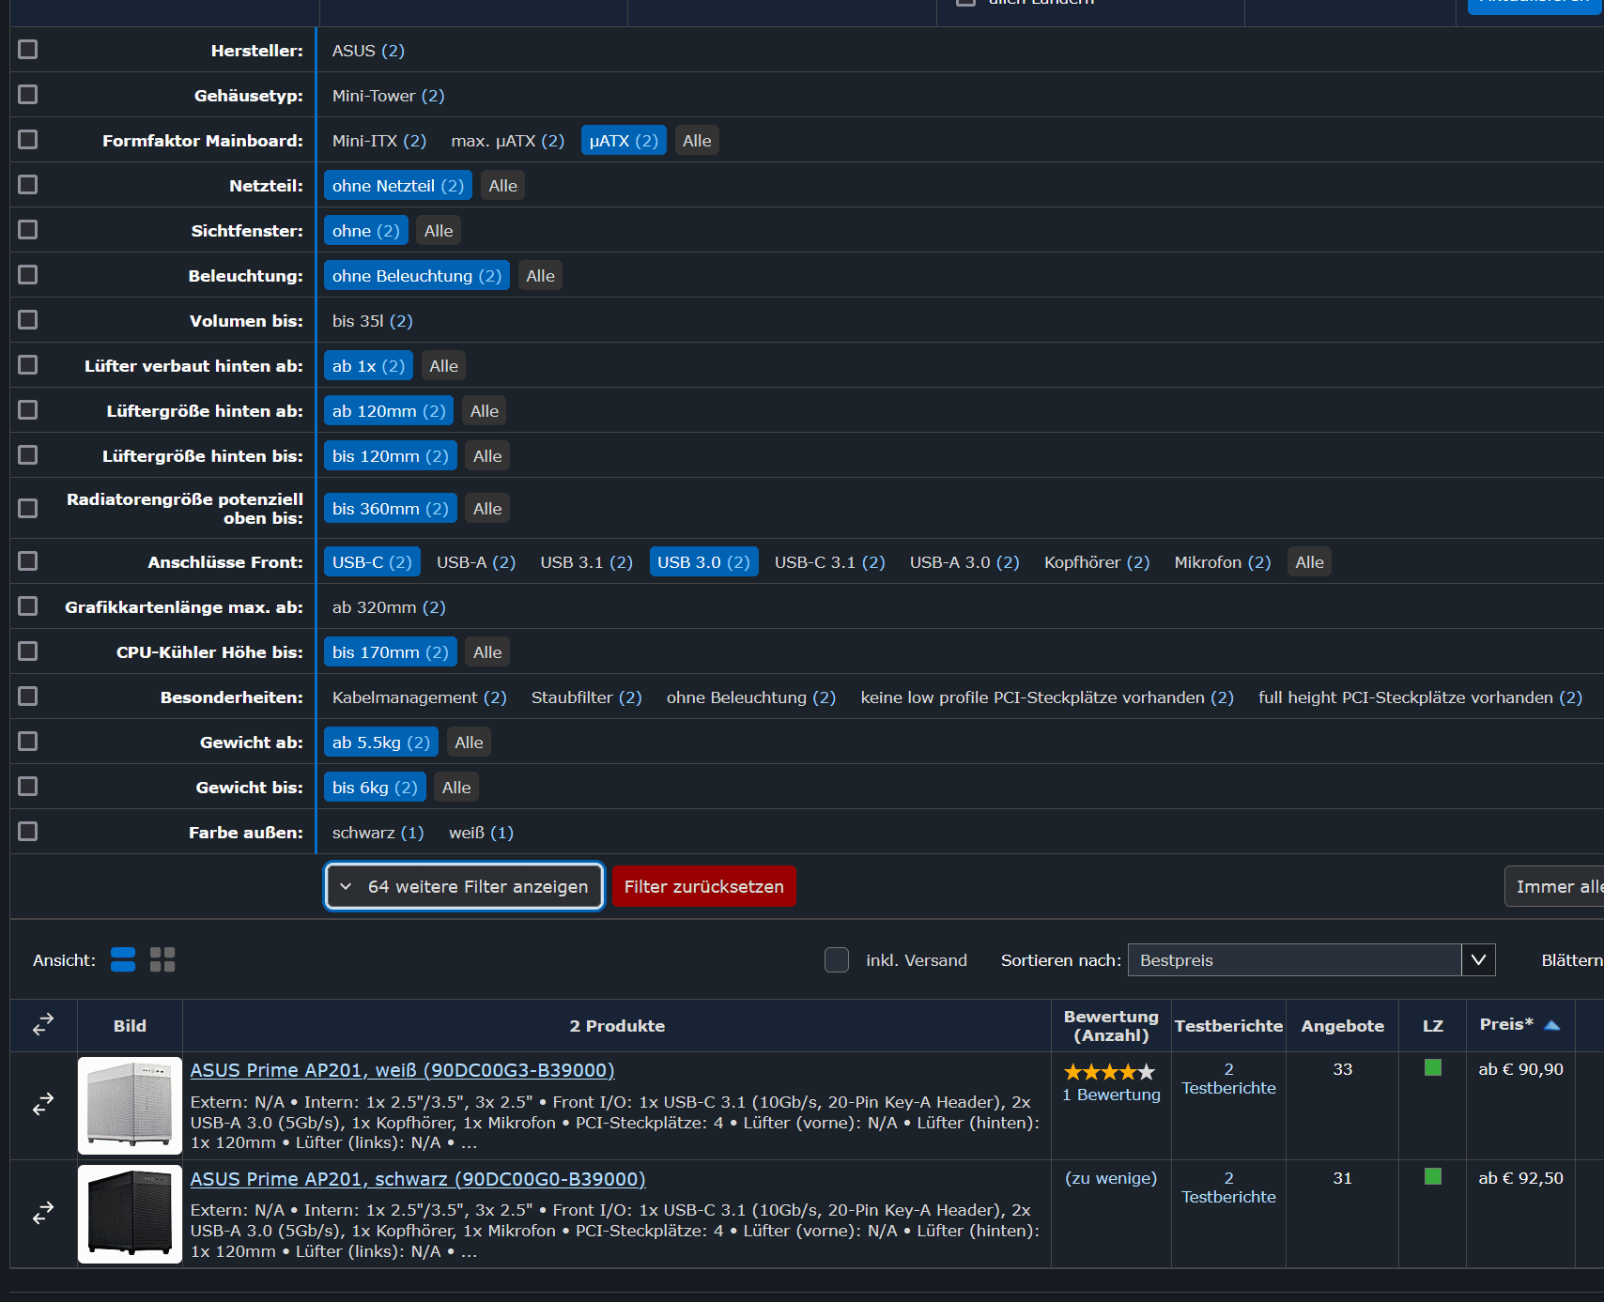
Task: Sort by the Preis column header
Action: pos(1506,1024)
